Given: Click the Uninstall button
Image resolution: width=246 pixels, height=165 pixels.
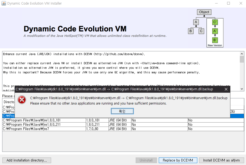Looking at the screenshot, I should pyautogui.click(x=146, y=160).
